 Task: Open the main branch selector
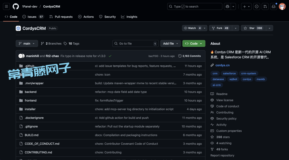point(26,43)
